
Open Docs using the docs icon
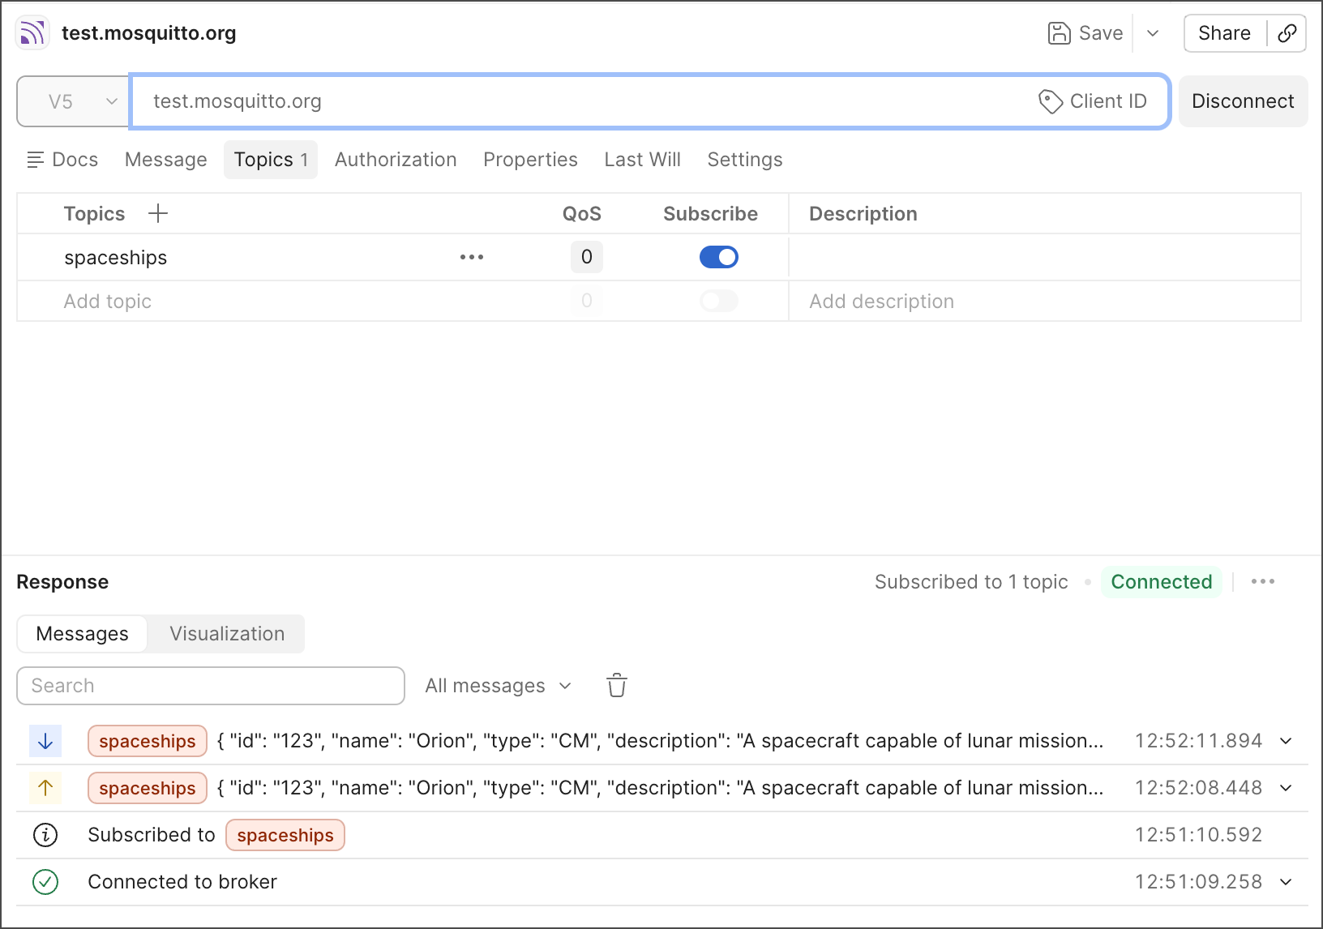(35, 159)
